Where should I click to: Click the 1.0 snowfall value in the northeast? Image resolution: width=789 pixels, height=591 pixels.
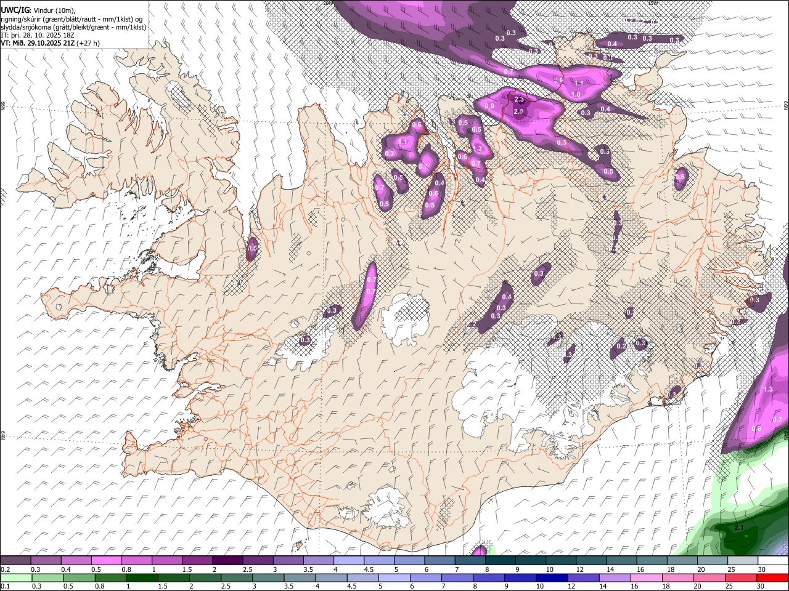click(576, 94)
